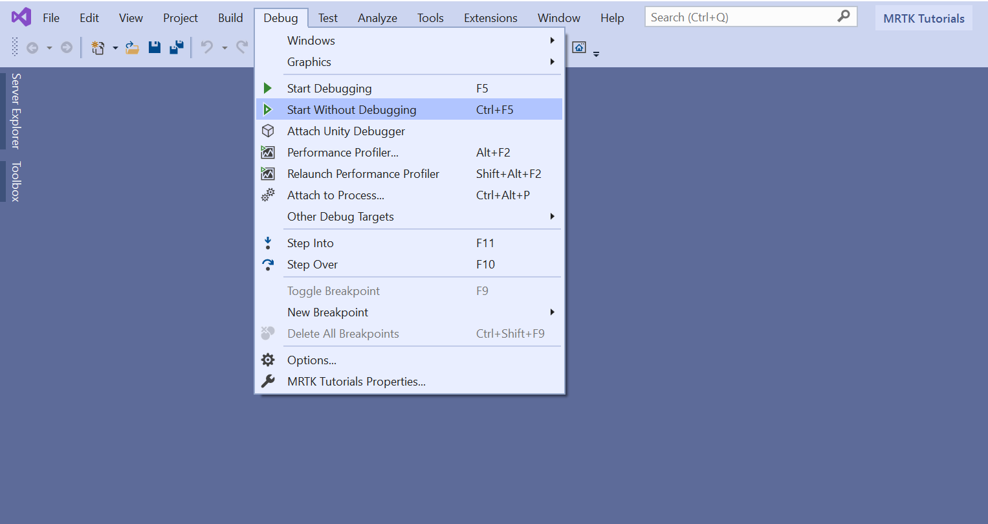The height and width of the screenshot is (524, 988).
Task: Open the Undo history dropdown arrow
Action: tap(225, 48)
